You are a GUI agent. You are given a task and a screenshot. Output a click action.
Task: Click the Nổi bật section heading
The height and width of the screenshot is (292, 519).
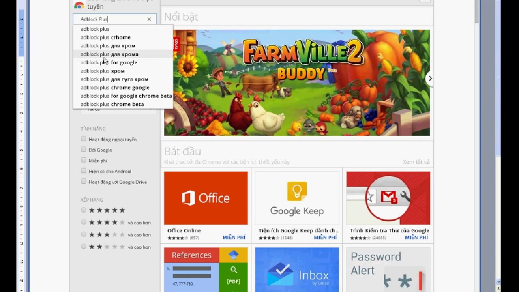click(x=181, y=17)
